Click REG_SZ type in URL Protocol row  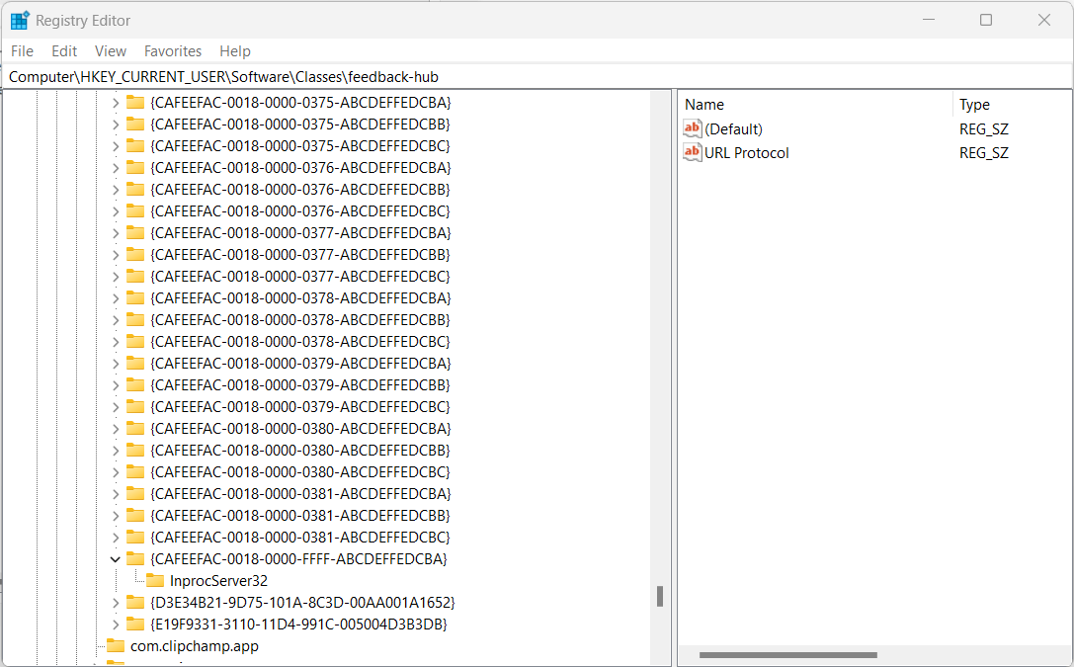(983, 153)
